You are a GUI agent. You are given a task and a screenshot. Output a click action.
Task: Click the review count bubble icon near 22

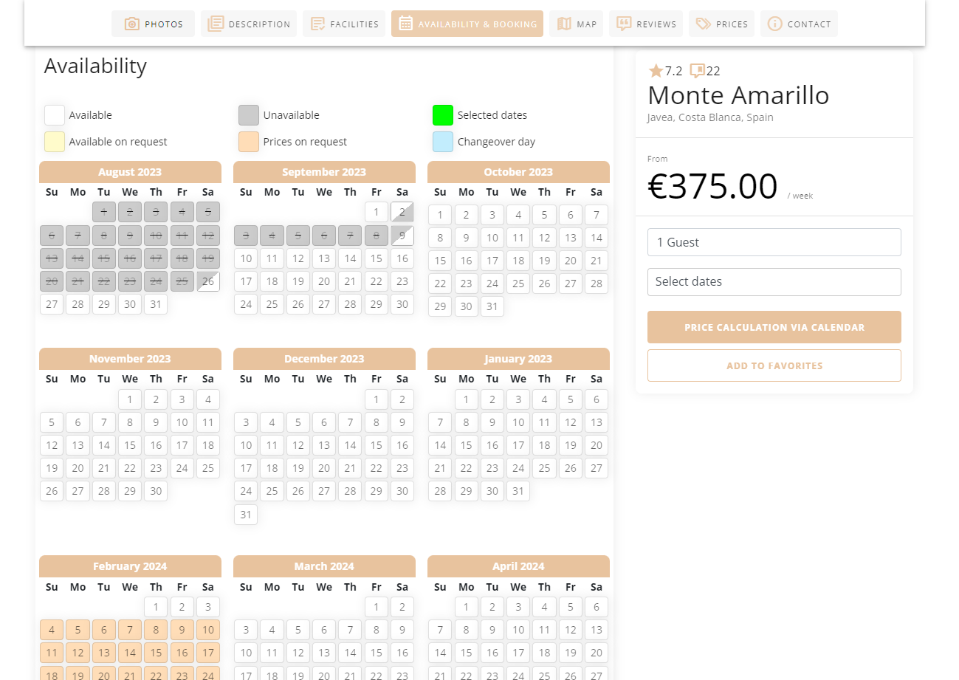[697, 71]
